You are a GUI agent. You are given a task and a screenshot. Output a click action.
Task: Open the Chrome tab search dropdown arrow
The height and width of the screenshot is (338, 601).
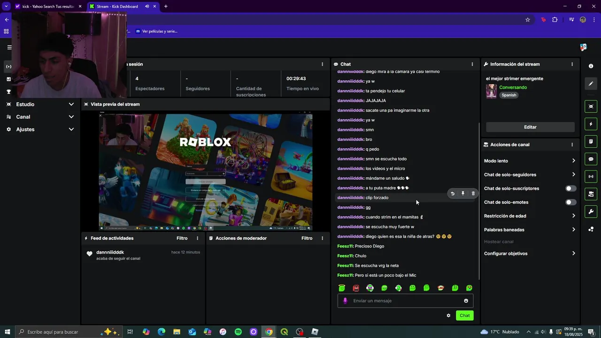point(6,7)
